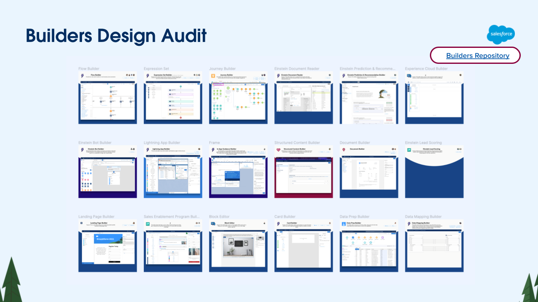This screenshot has height=302, width=538.
Task: Click the gray "Einstein Bot Builder" caption text
Action: 95,142
